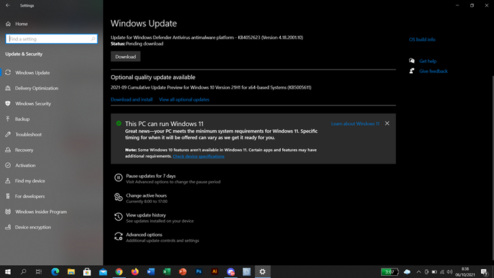
Task: Click the pause updates icon
Action: tap(118, 178)
